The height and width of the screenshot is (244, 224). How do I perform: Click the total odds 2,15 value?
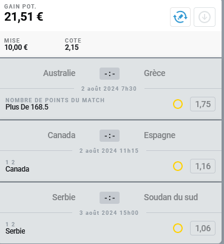72,47
